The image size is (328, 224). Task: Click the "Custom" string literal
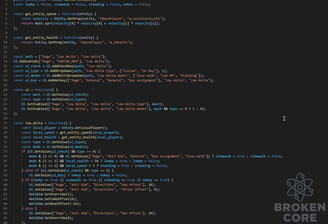pyautogui.click(x=129, y=71)
